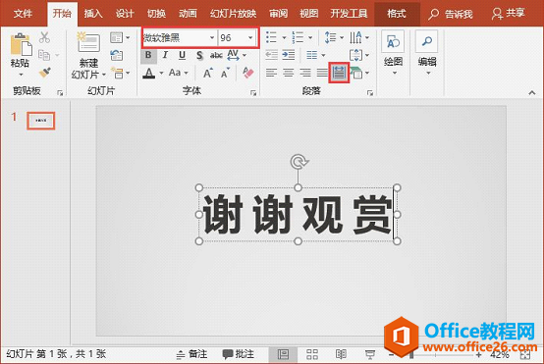Select slide 1 thumbnail
Viewport: 544px width, 364px height.
pyautogui.click(x=41, y=121)
